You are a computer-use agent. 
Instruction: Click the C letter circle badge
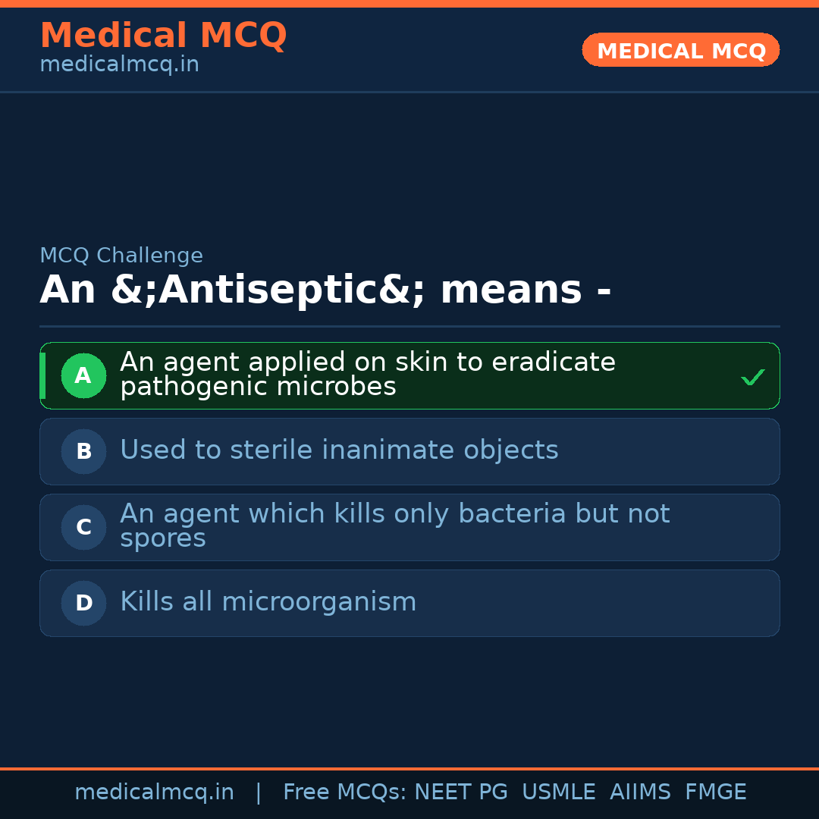[83, 527]
